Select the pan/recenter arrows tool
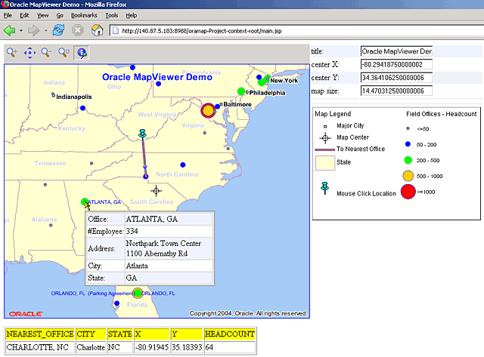The image size is (484, 357). click(x=29, y=52)
